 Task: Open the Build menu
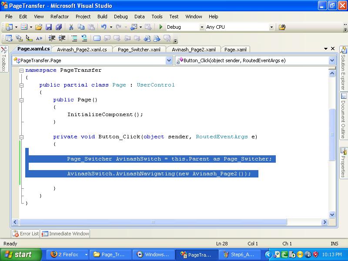coord(102,17)
